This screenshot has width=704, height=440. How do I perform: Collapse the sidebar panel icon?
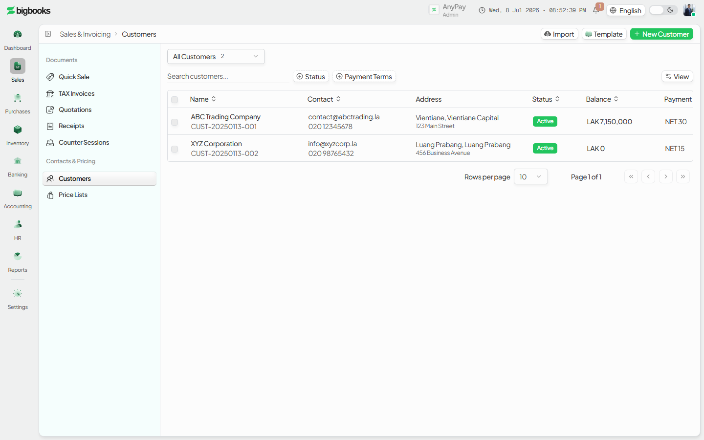pyautogui.click(x=48, y=34)
